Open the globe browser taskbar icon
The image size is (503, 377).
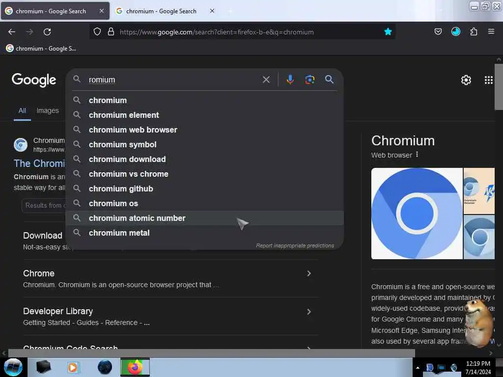point(105,367)
